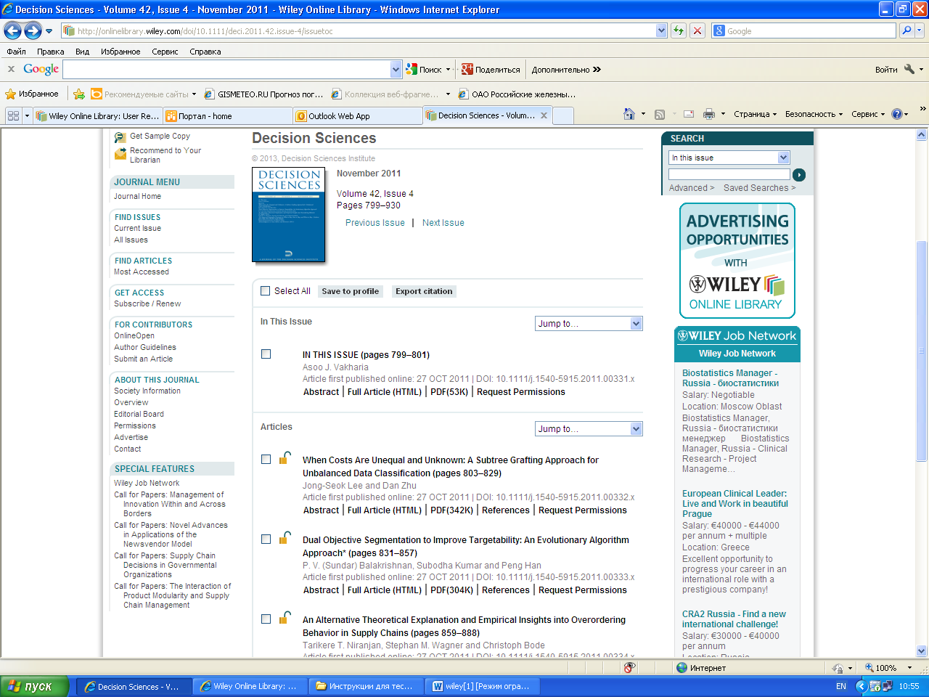Viewport: 929px width, 697px height.
Task: Stop loading with the red X icon
Action: click(697, 30)
